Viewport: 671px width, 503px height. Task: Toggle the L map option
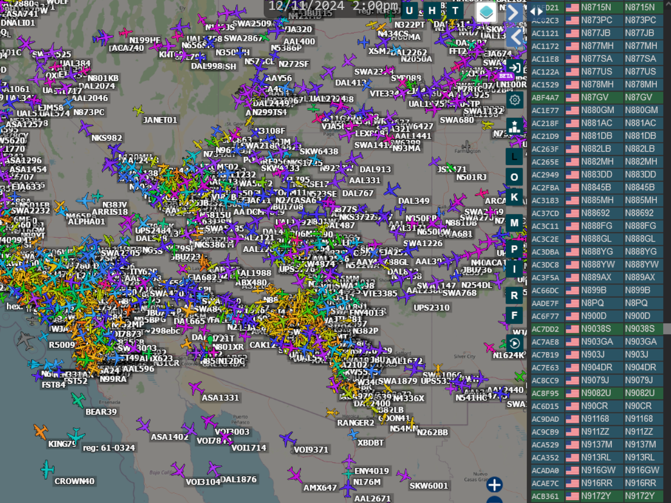click(514, 156)
